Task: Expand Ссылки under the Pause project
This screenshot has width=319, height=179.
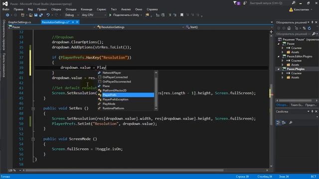Action: [x=283, y=48]
